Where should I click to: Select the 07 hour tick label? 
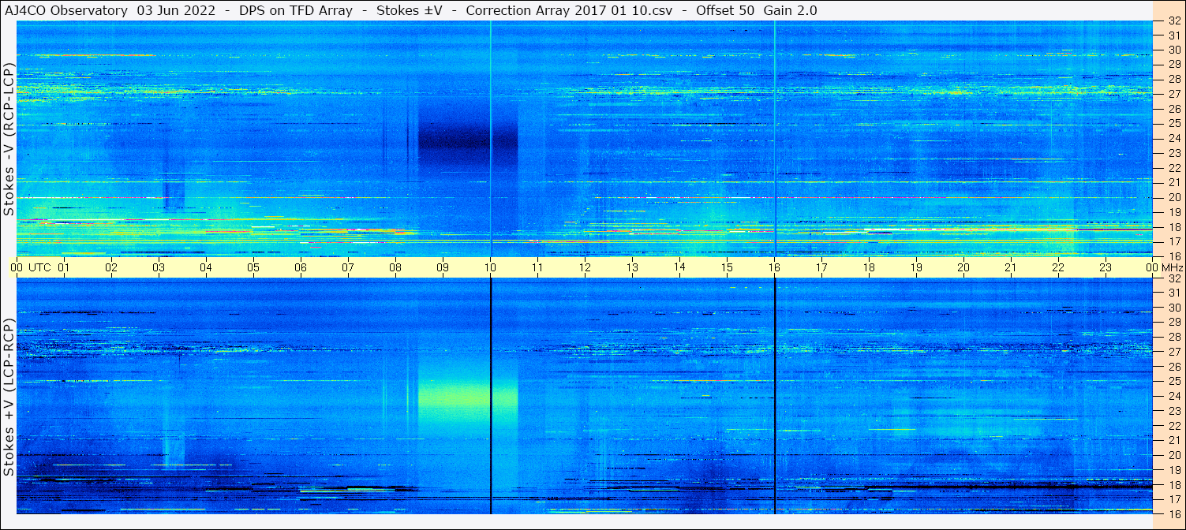click(x=348, y=267)
